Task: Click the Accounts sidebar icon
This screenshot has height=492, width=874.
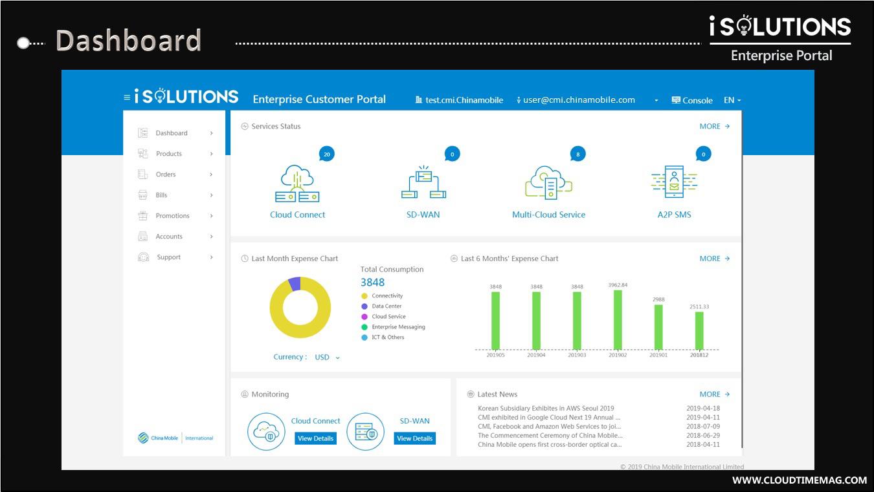Action: 143,236
